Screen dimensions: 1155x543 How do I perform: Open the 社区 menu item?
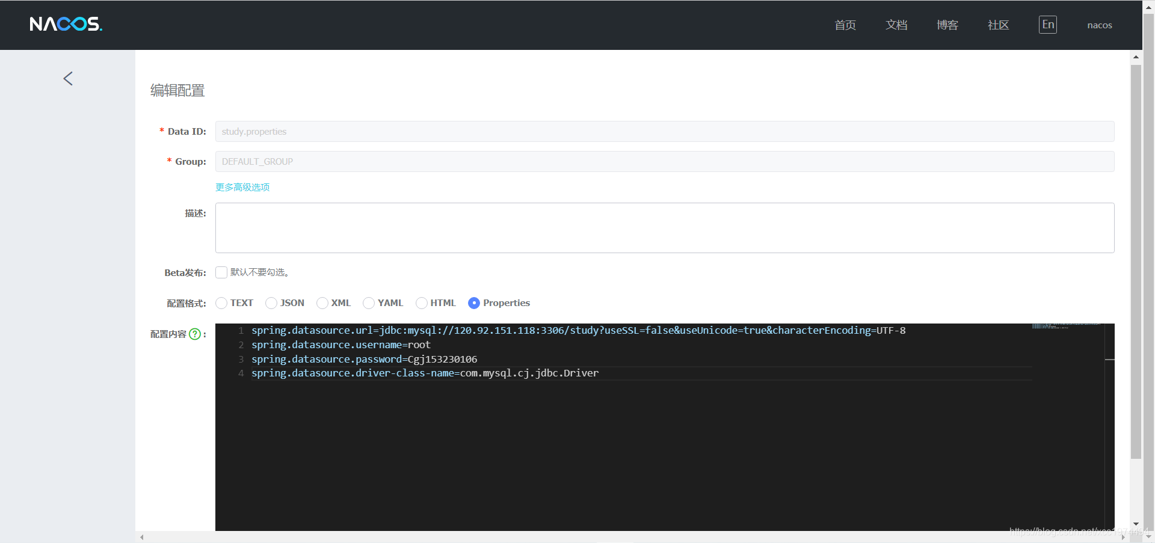[999, 25]
